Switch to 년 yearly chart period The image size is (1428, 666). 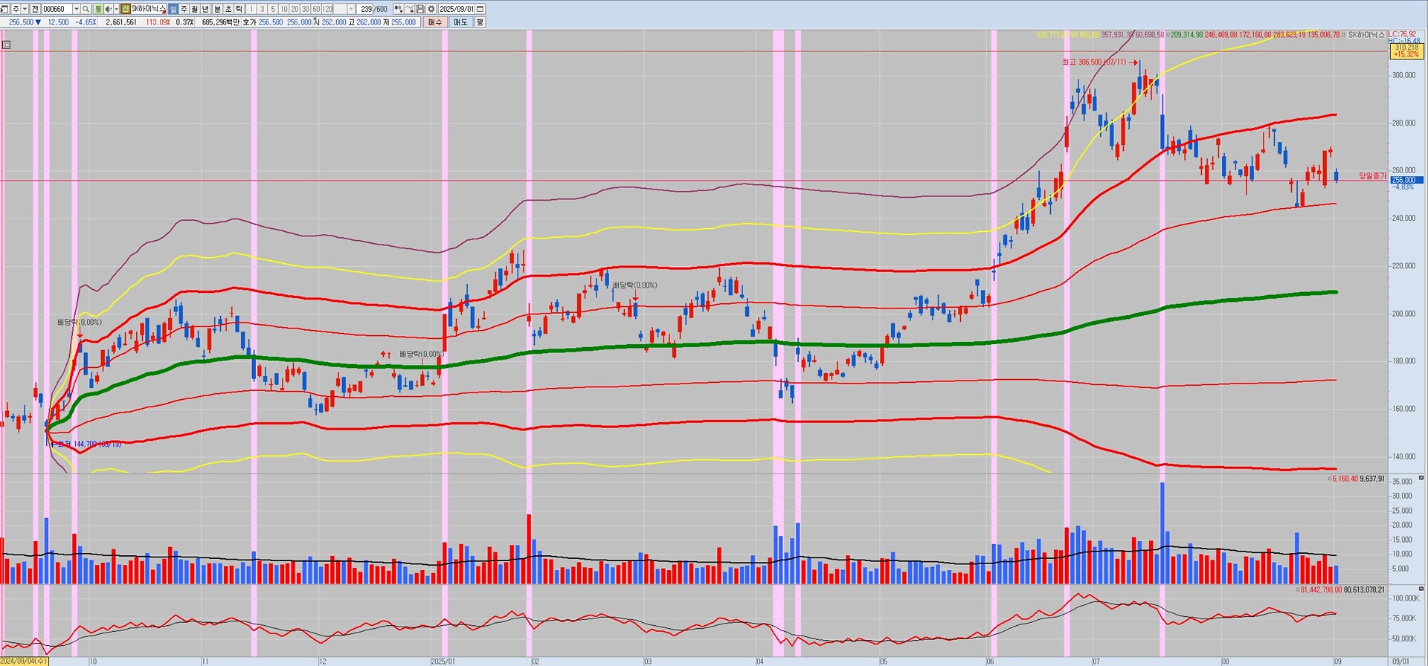[206, 9]
